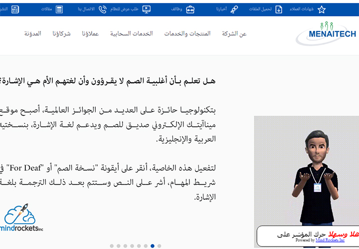
Task: Click the MENAITECH logo
Action: click(x=326, y=33)
